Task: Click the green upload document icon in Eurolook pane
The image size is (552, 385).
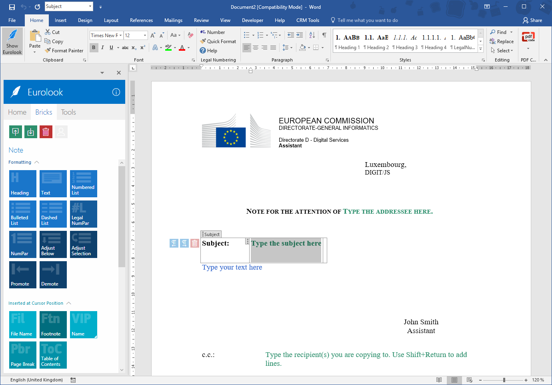Action: [16, 132]
